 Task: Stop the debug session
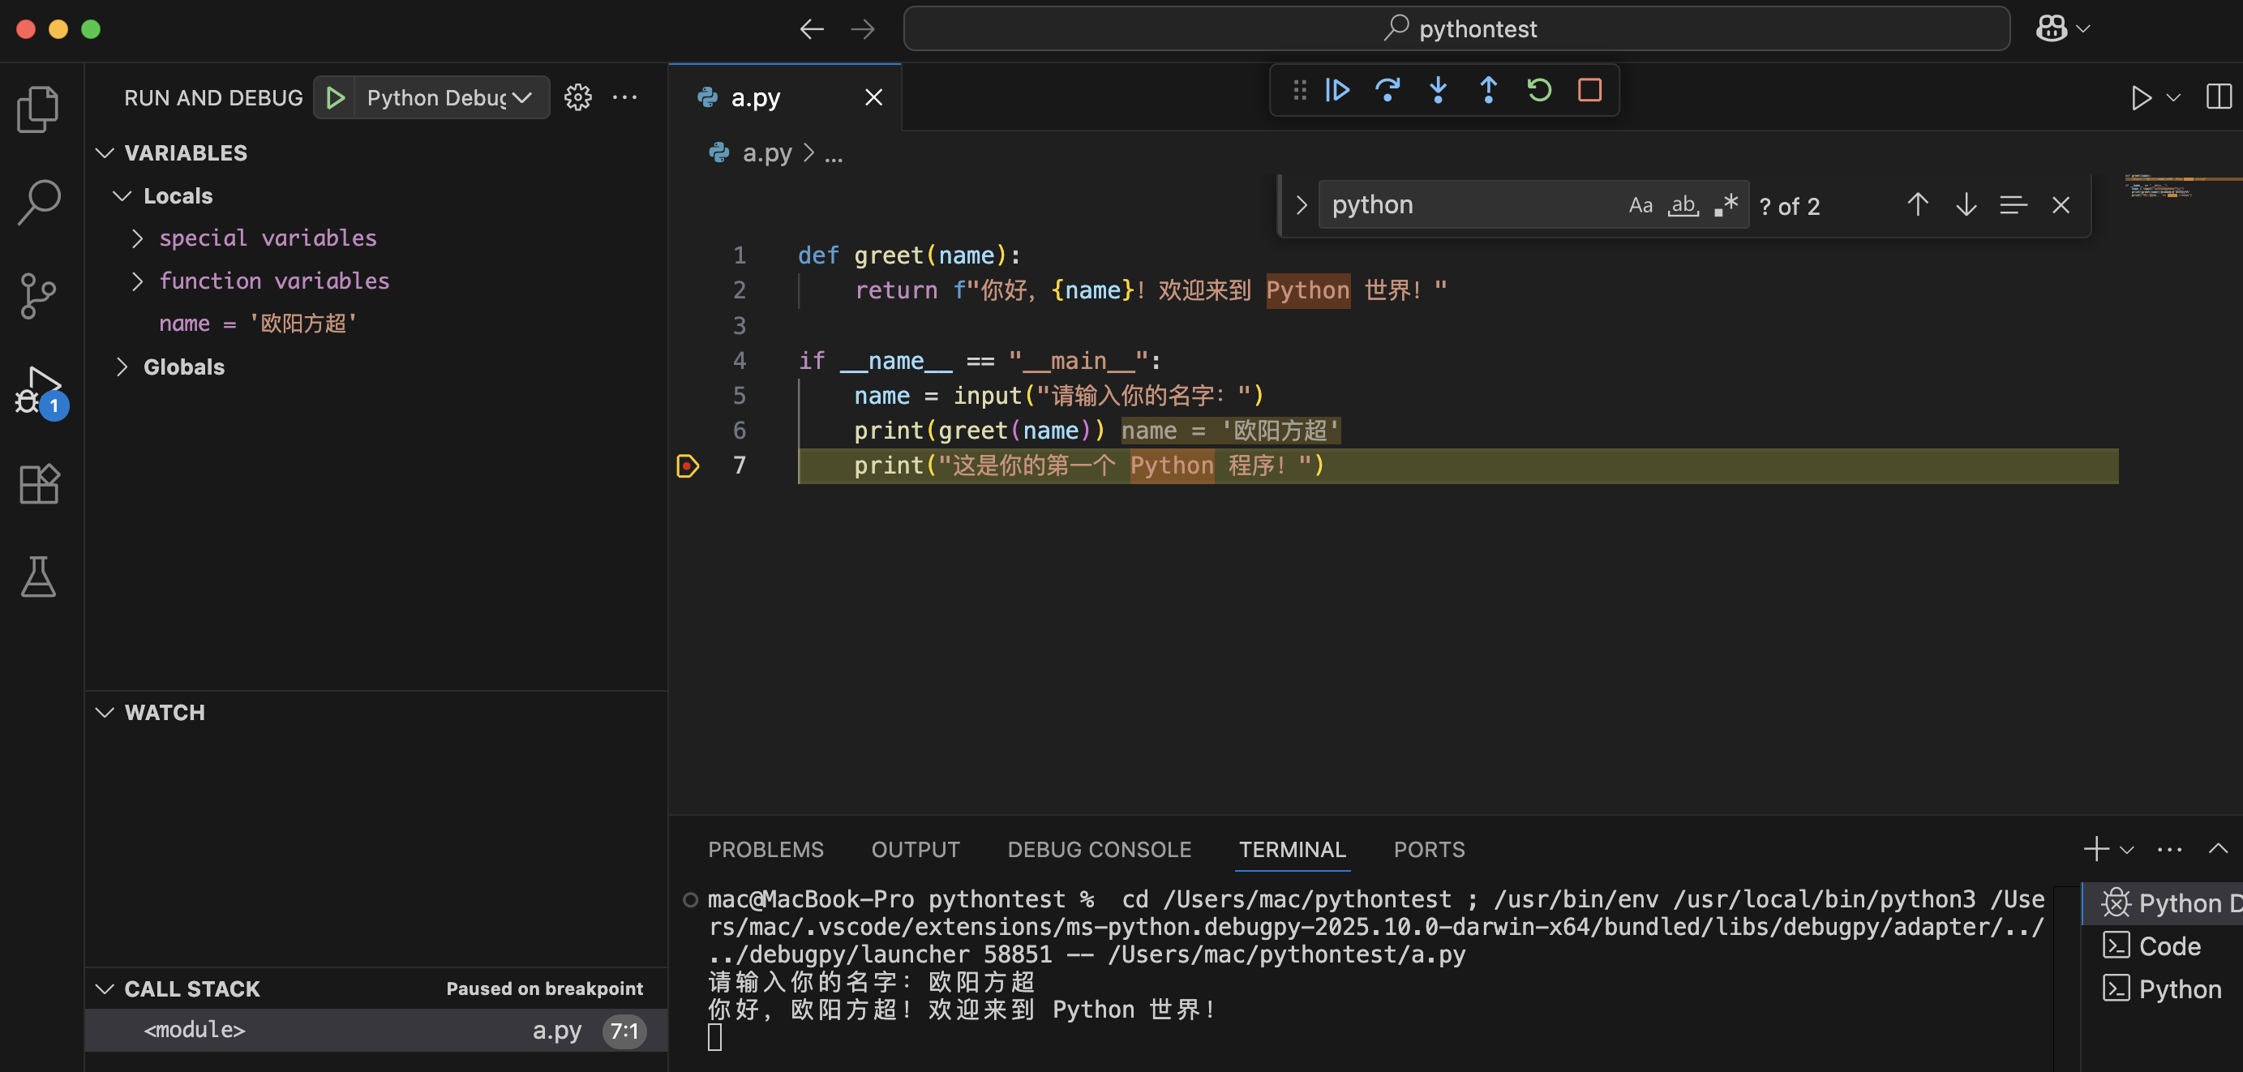click(1590, 90)
